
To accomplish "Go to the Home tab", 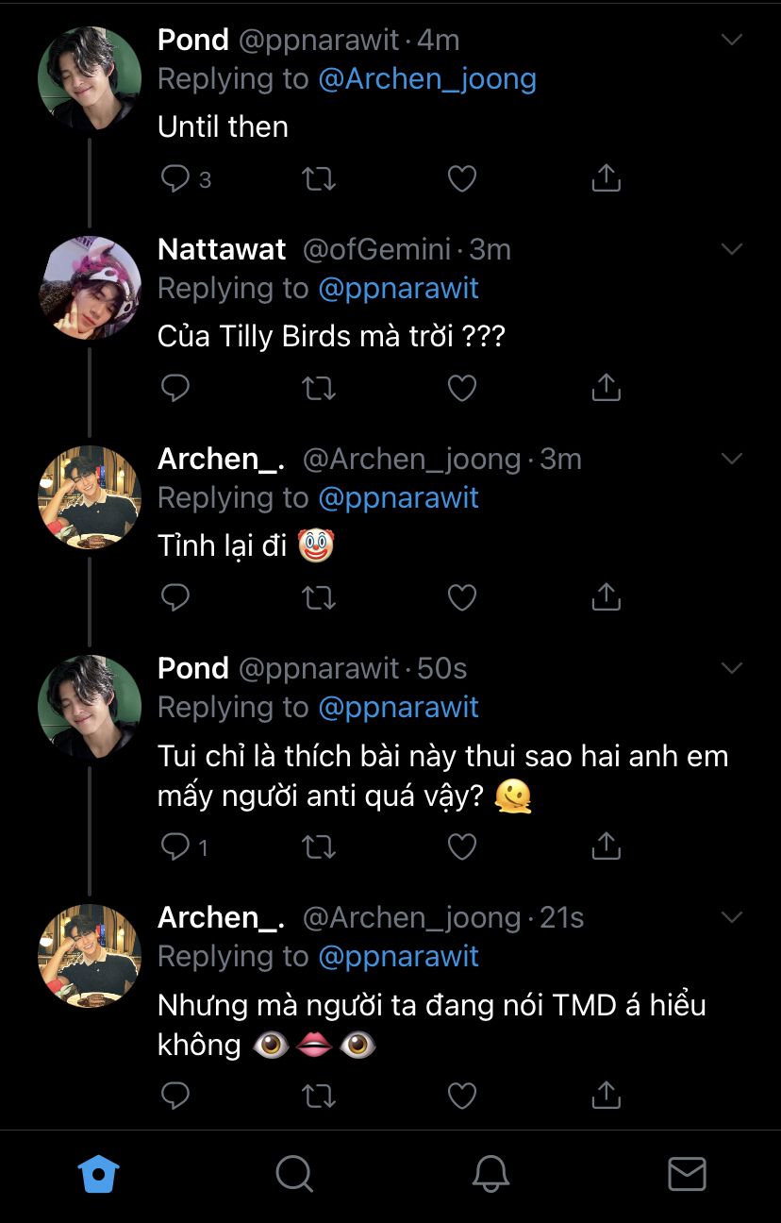I will point(98,1174).
